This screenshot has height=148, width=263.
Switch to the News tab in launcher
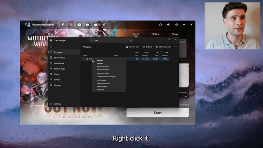coord(175,34)
